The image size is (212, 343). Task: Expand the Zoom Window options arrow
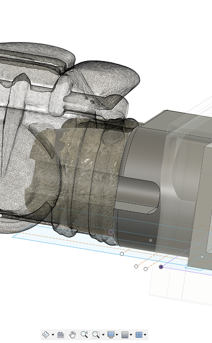tap(103, 335)
